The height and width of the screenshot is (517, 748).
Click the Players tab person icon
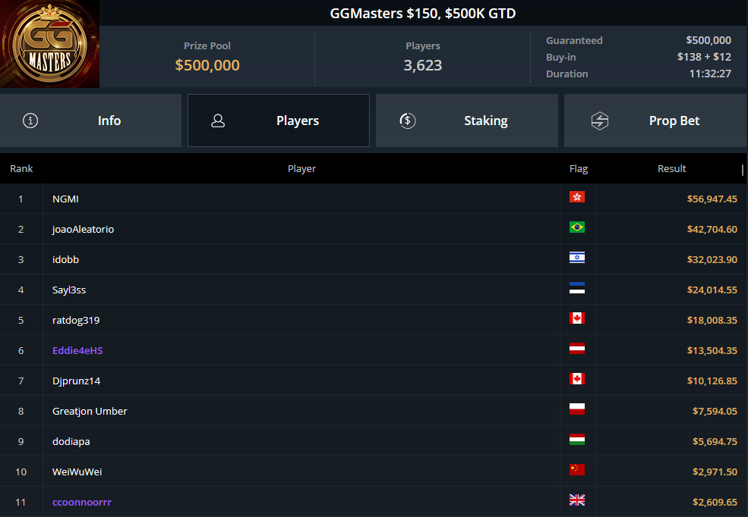(218, 121)
